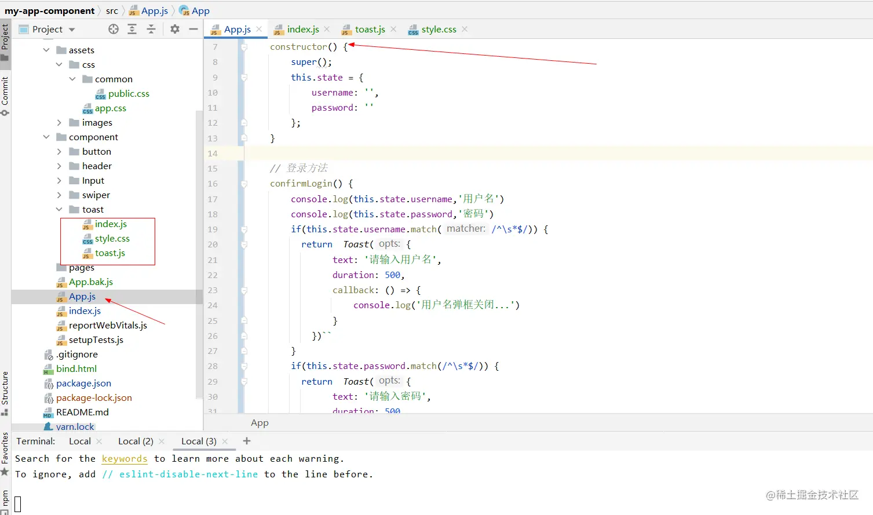Close the index.js editor tab

[327, 29]
